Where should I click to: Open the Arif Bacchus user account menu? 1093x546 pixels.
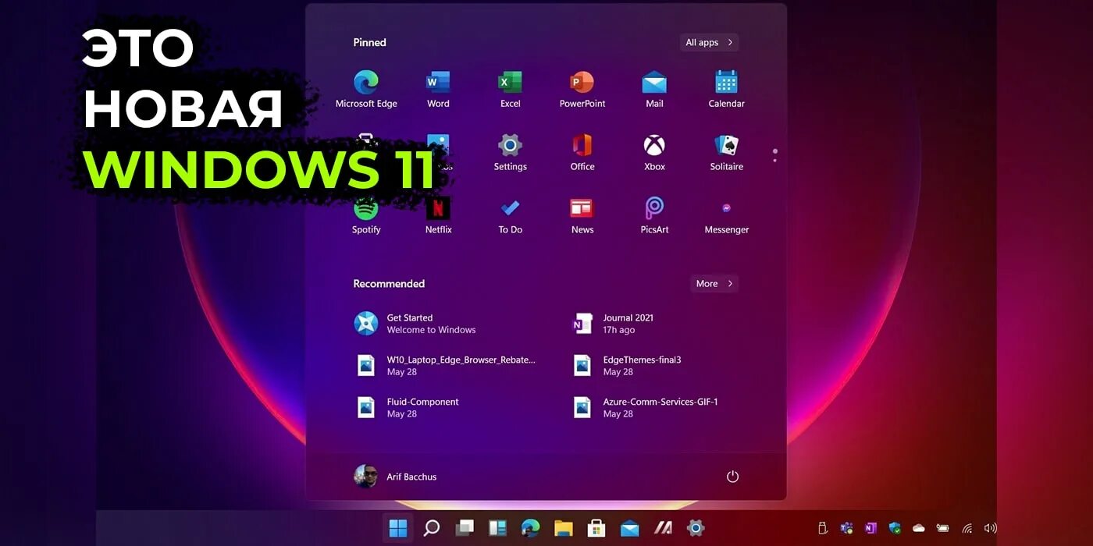pyautogui.click(x=395, y=477)
